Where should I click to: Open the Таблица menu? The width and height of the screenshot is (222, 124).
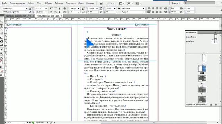pyautogui.click(x=59, y=3)
